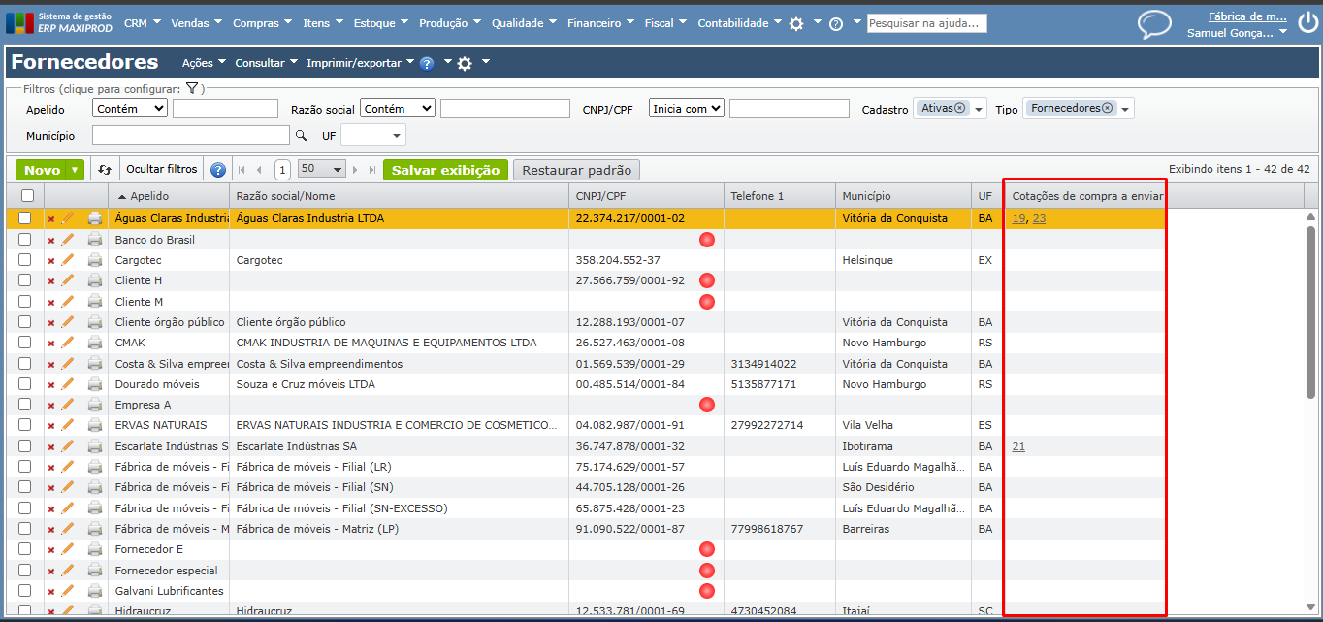
Task: Click the Salvar exibição button
Action: 445,170
